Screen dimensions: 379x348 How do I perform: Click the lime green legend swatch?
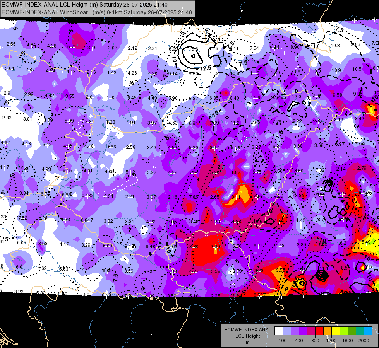(x=344, y=331)
